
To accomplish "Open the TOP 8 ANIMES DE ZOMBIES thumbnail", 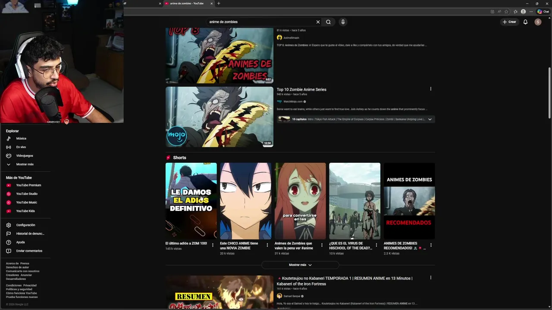I will pyautogui.click(x=220, y=56).
